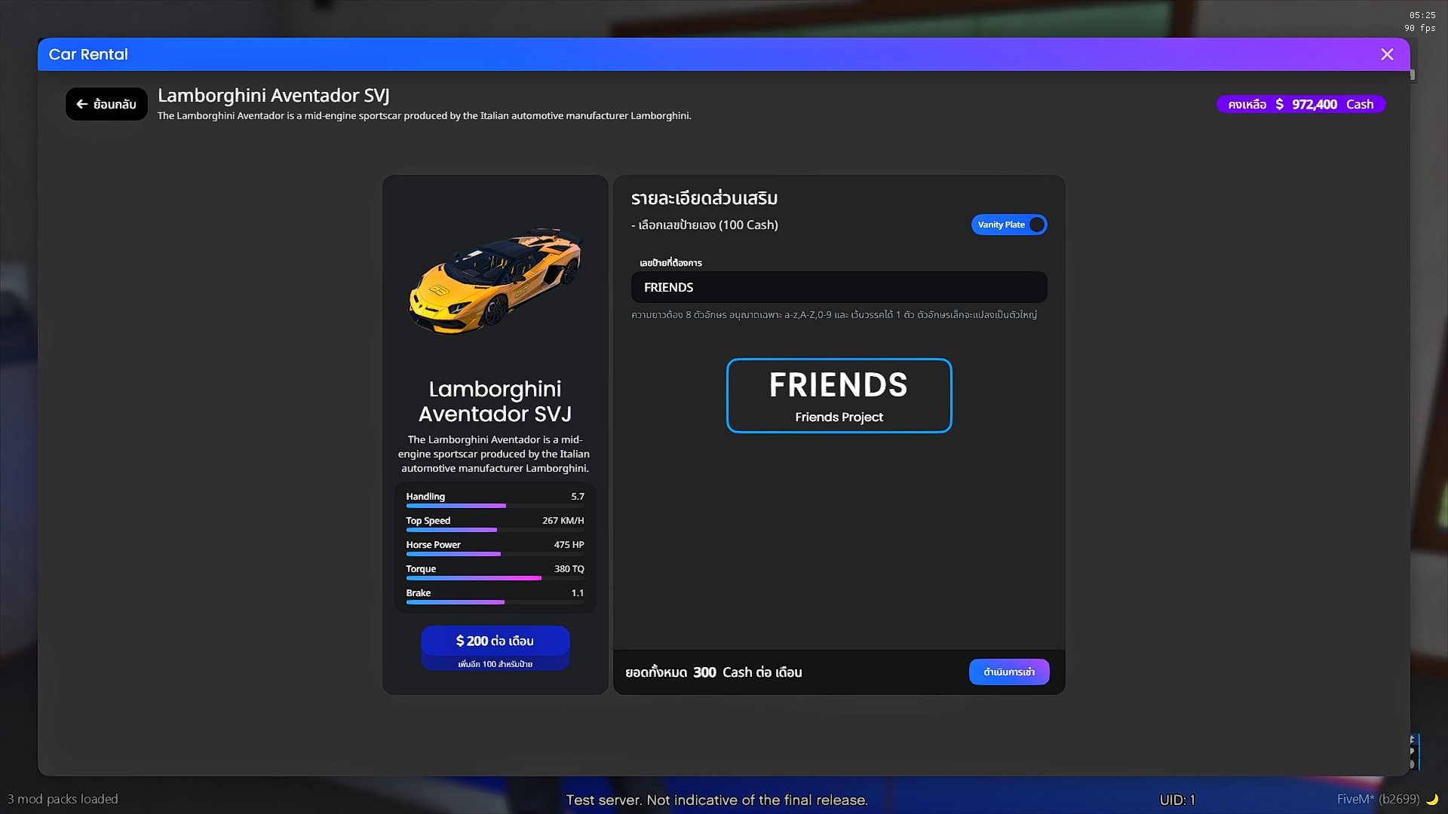Image resolution: width=1448 pixels, height=814 pixels.
Task: Click the Car Rental title text
Action: click(88, 54)
